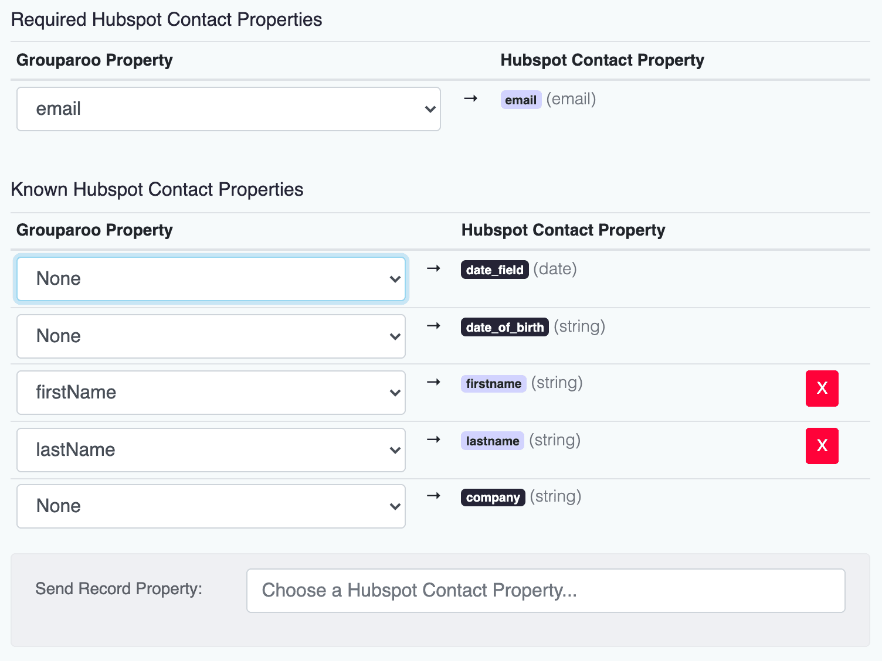
Task: Click the Known Hubspot Contact Properties heading
Action: click(157, 190)
